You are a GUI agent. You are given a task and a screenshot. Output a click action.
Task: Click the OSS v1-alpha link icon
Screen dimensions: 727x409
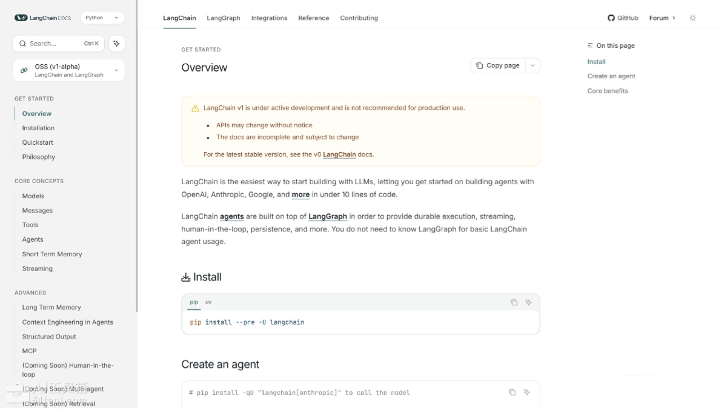[24, 70]
